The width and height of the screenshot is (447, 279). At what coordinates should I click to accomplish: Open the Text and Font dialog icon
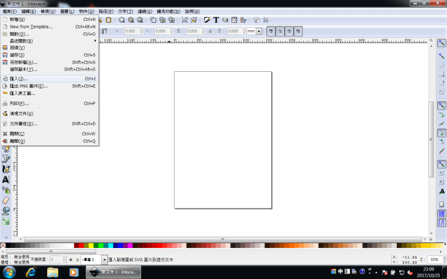coord(216,20)
